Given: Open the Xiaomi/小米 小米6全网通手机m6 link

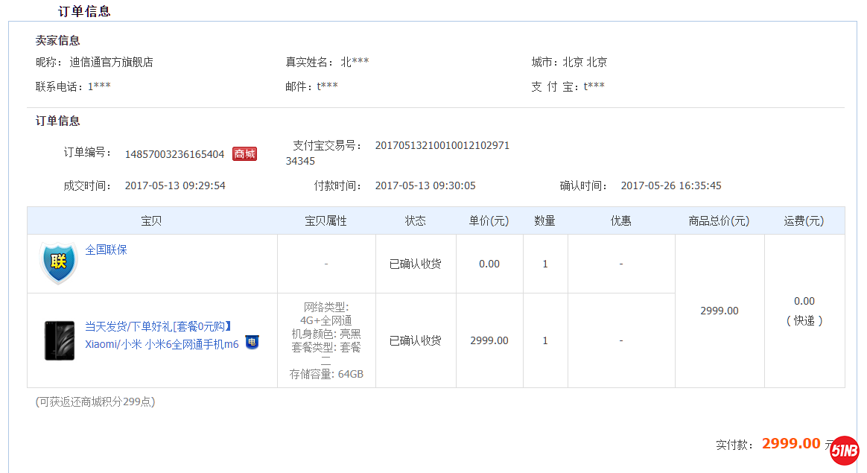Looking at the screenshot, I should [x=162, y=344].
